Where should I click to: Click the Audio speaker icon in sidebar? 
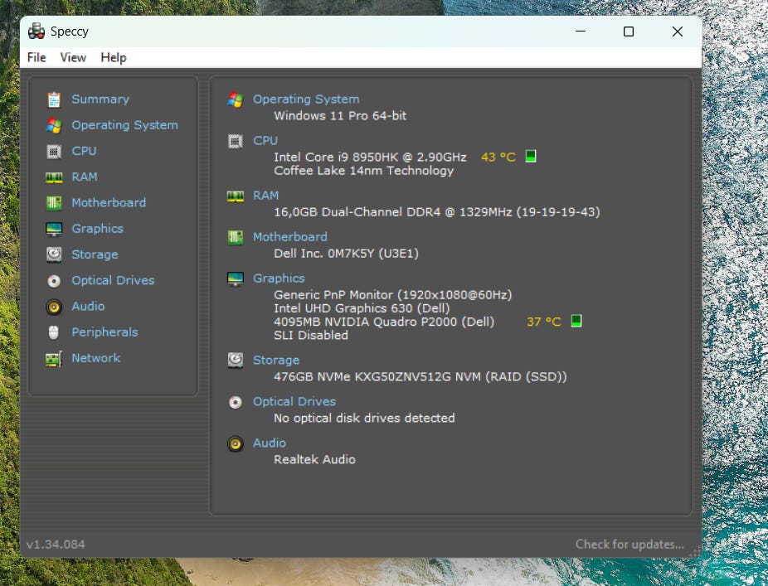[54, 307]
